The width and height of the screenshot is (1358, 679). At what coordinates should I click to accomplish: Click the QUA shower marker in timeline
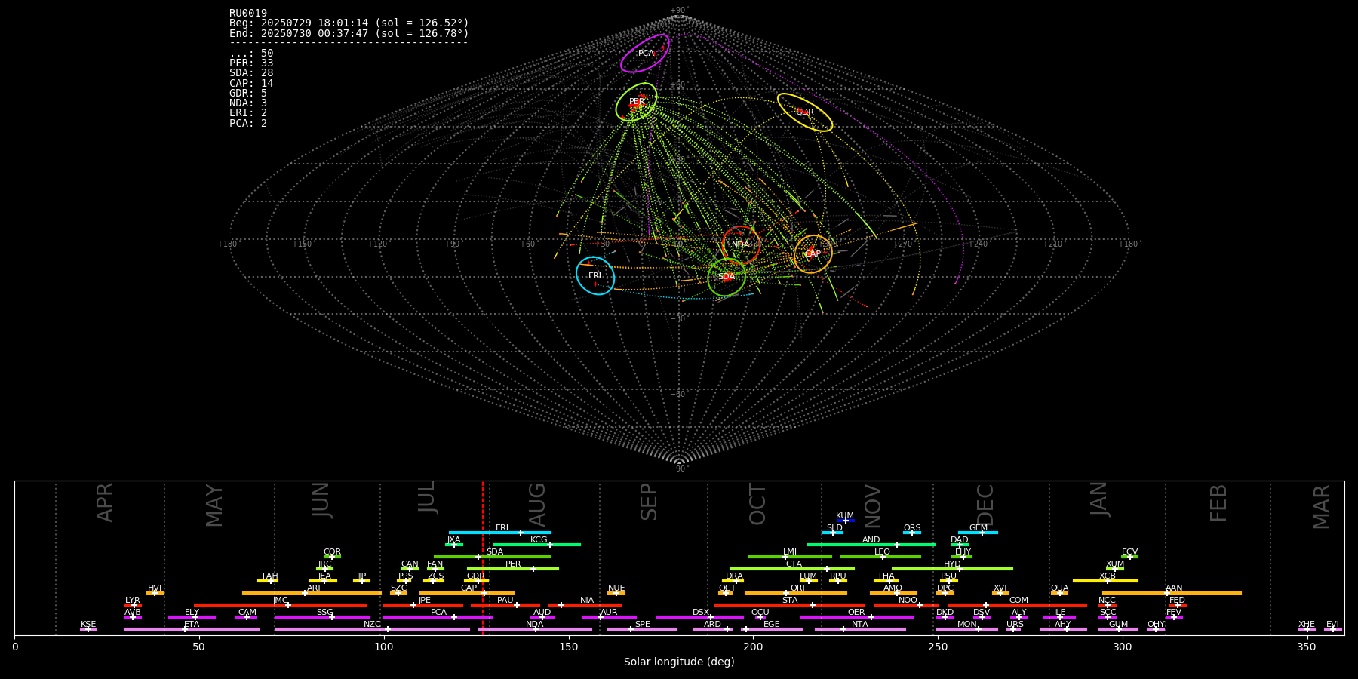point(1059,593)
